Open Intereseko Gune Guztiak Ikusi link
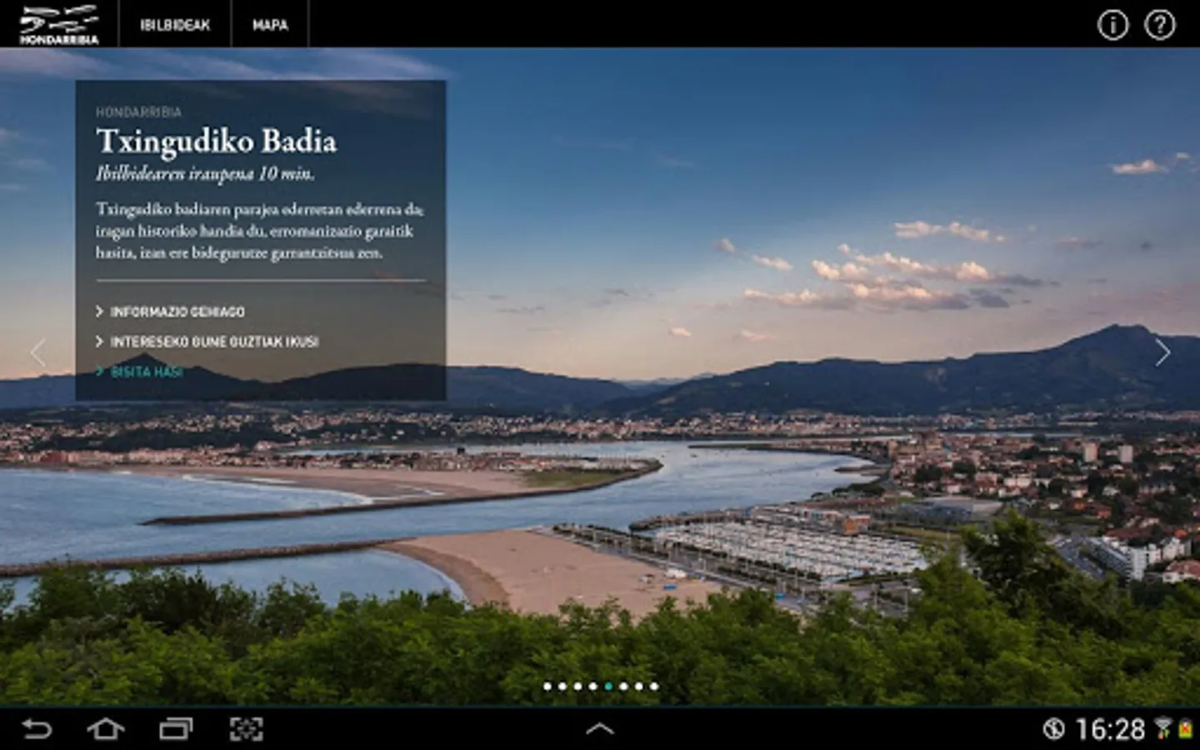This screenshot has height=750, width=1200. click(207, 342)
